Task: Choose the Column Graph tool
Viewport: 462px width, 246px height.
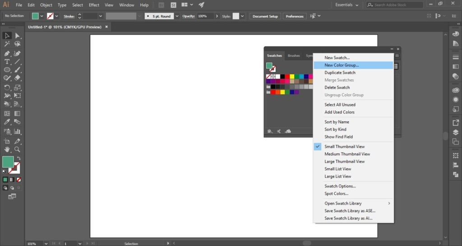Action: pos(18,132)
